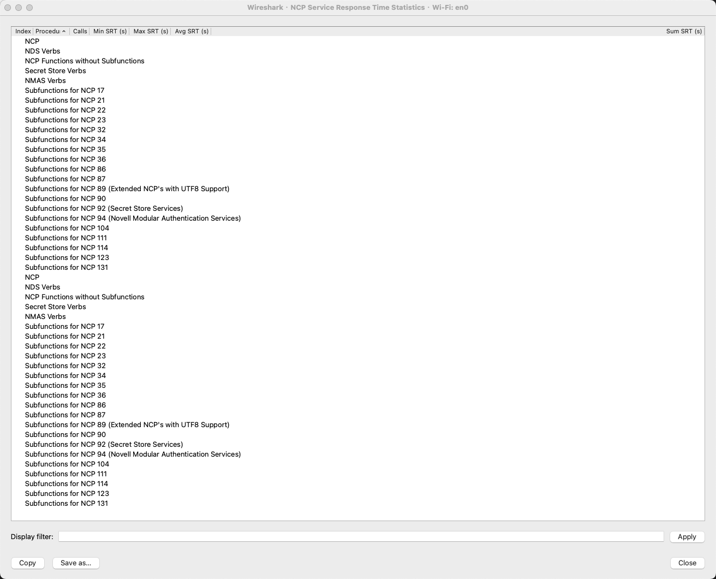Select the second Subfunctions for NCP 89 row
This screenshot has width=716, height=579.
click(x=358, y=424)
